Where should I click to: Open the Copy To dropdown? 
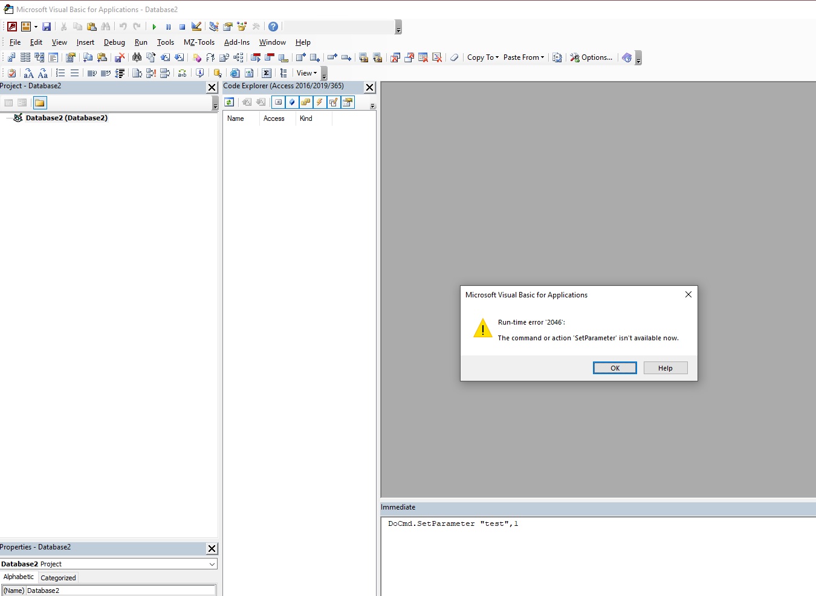(483, 57)
